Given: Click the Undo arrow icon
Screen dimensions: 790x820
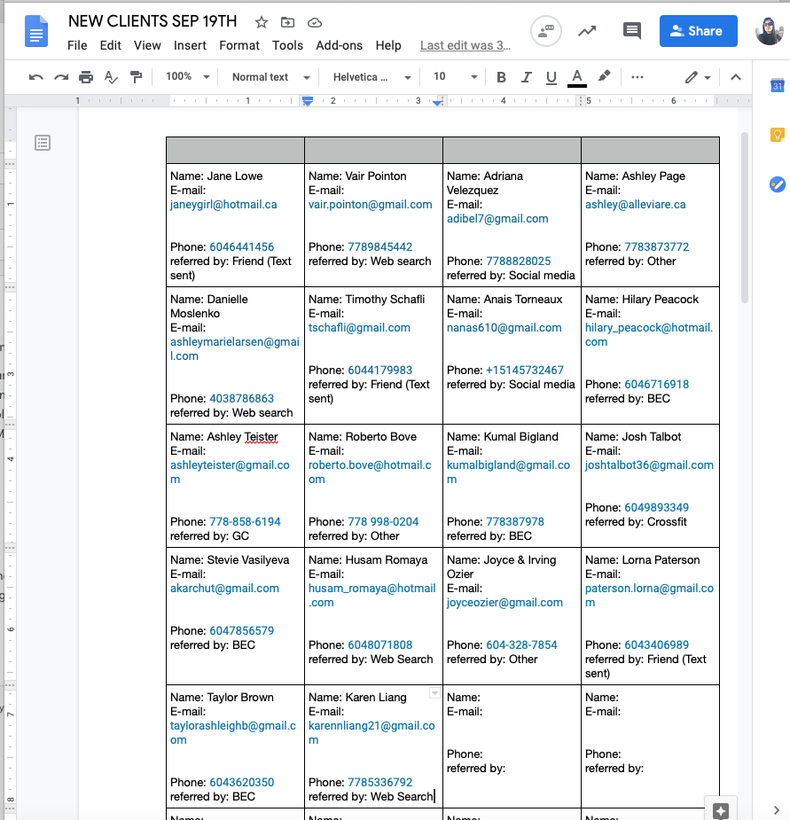Looking at the screenshot, I should (36, 77).
